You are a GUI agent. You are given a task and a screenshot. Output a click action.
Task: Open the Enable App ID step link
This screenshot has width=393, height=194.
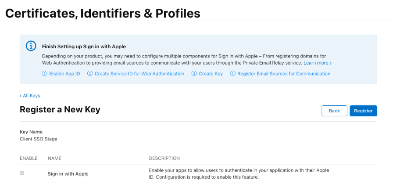(64, 74)
